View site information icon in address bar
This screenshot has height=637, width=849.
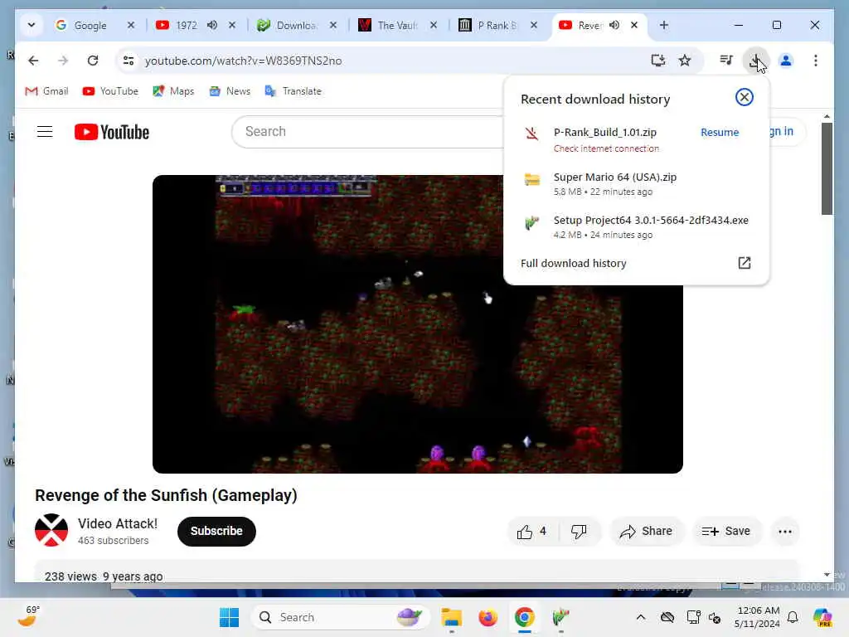tap(129, 60)
